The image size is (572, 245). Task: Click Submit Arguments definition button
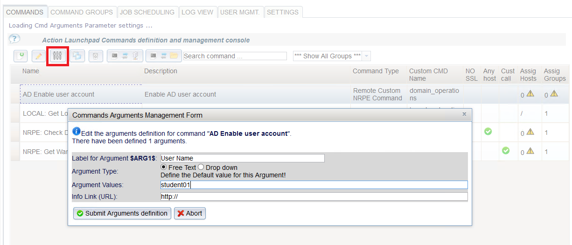122,213
